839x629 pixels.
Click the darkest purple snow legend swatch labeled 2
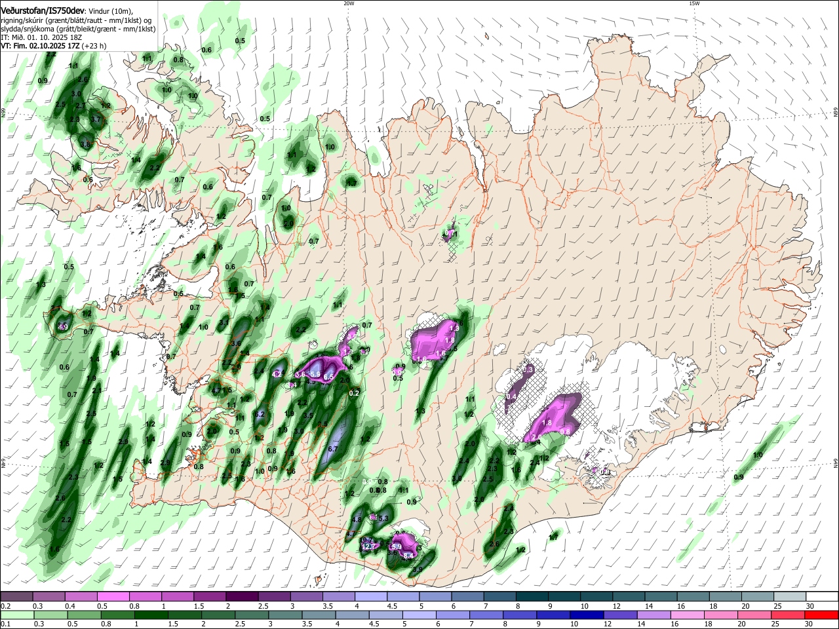242,596
